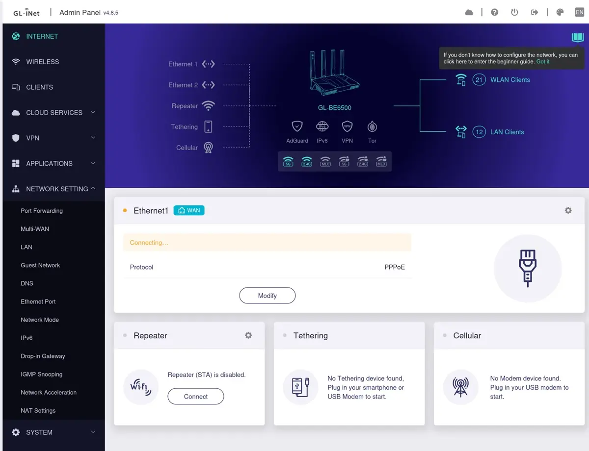Click the cloud icon in the top bar
This screenshot has height=451, width=589.
(x=469, y=12)
